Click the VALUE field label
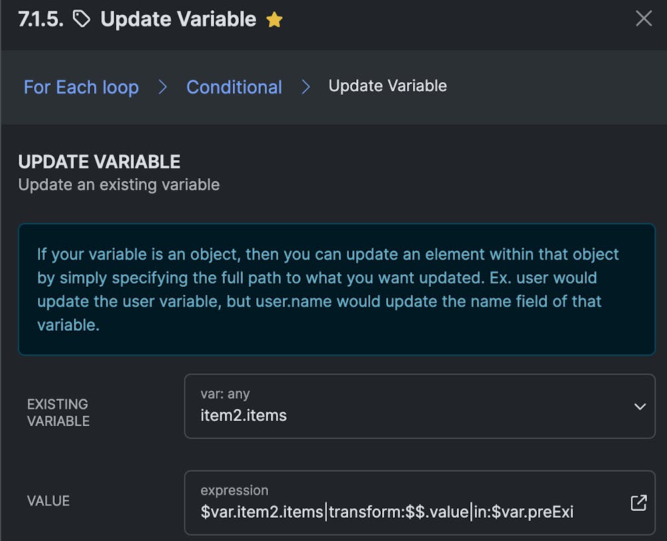Screen dimensions: 667x541 pyautogui.click(x=48, y=501)
